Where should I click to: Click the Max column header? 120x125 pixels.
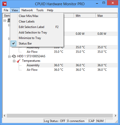(x=106, y=16)
